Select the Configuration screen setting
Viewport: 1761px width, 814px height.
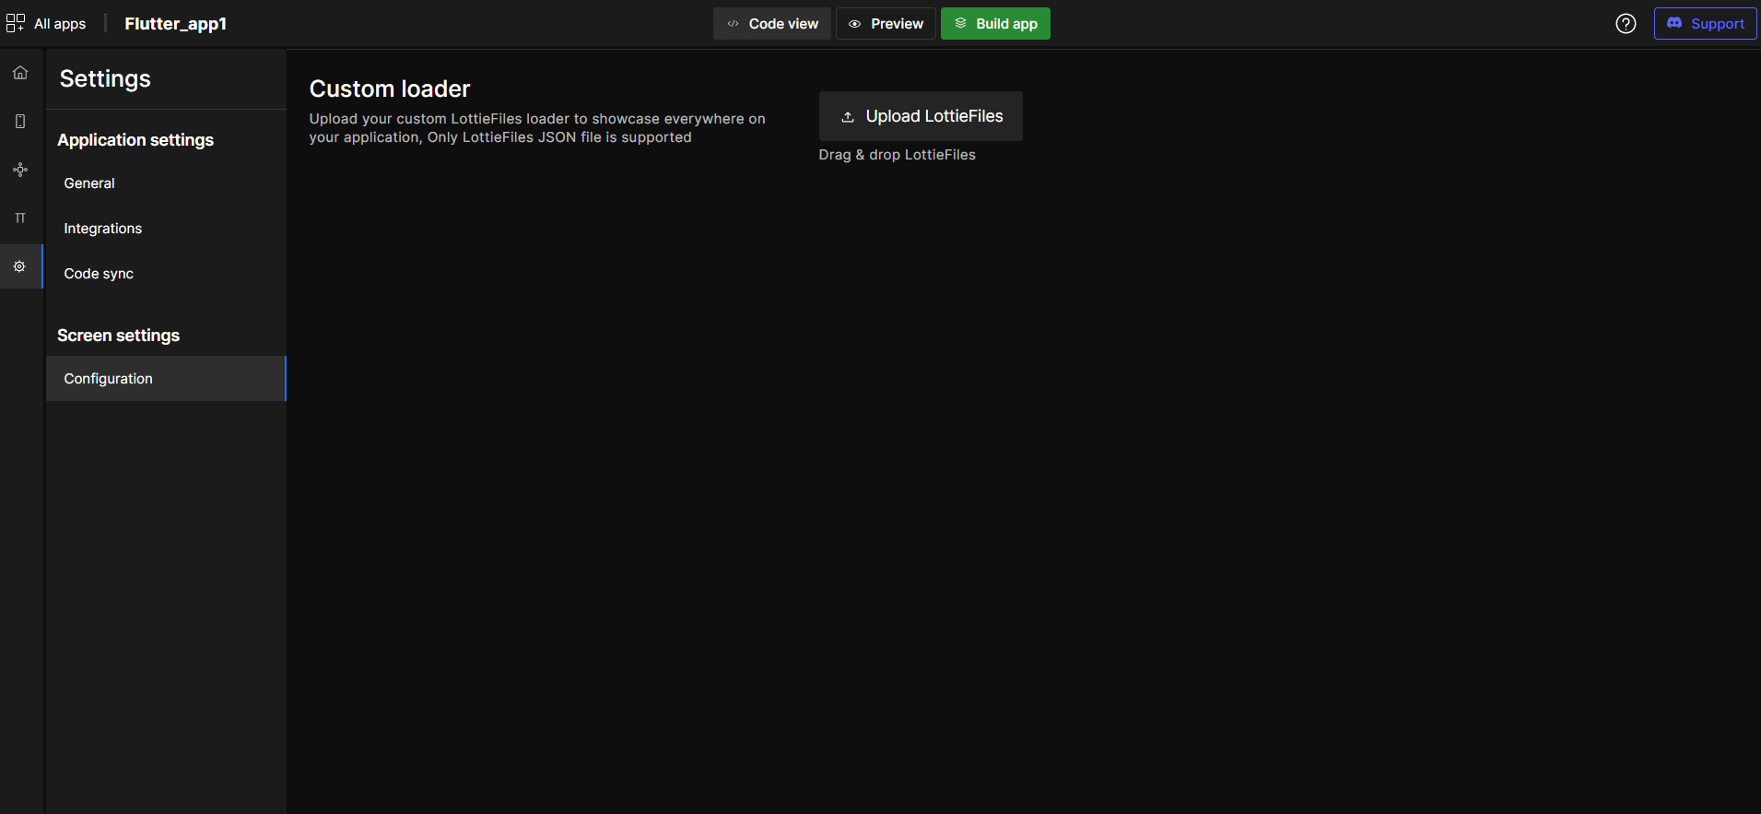click(166, 379)
